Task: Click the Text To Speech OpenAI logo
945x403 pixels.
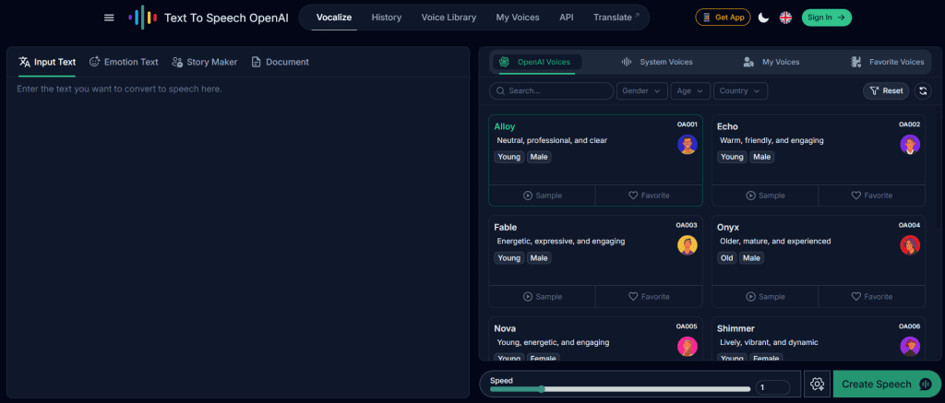Action: (x=209, y=18)
